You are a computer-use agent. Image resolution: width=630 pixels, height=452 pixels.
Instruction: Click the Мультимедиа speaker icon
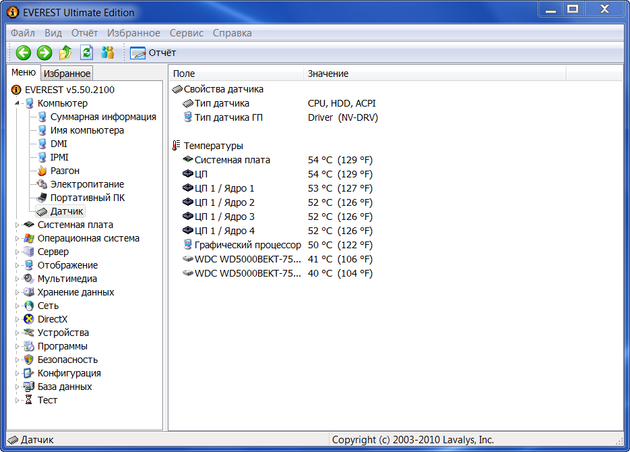pos(29,279)
